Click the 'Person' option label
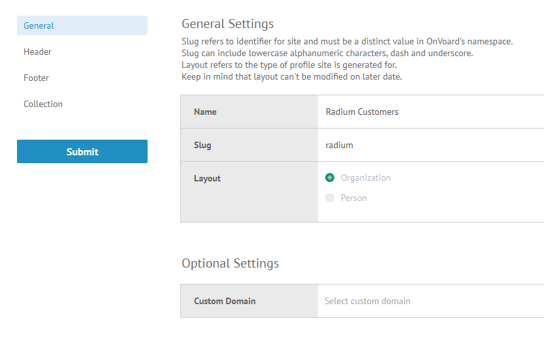544x342 pixels. (x=353, y=198)
